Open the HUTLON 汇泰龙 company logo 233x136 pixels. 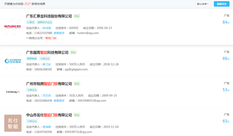[13, 27]
